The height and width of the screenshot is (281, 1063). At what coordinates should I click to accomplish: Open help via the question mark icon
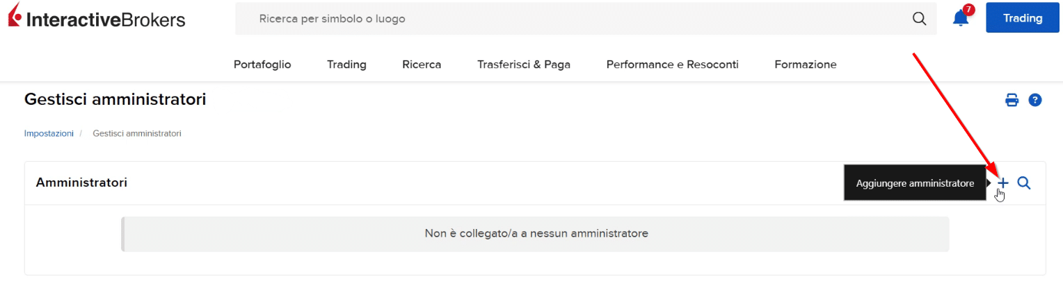click(1035, 101)
